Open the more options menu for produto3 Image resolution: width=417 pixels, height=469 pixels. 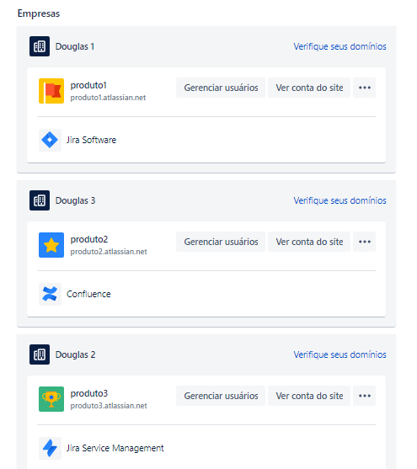(364, 396)
